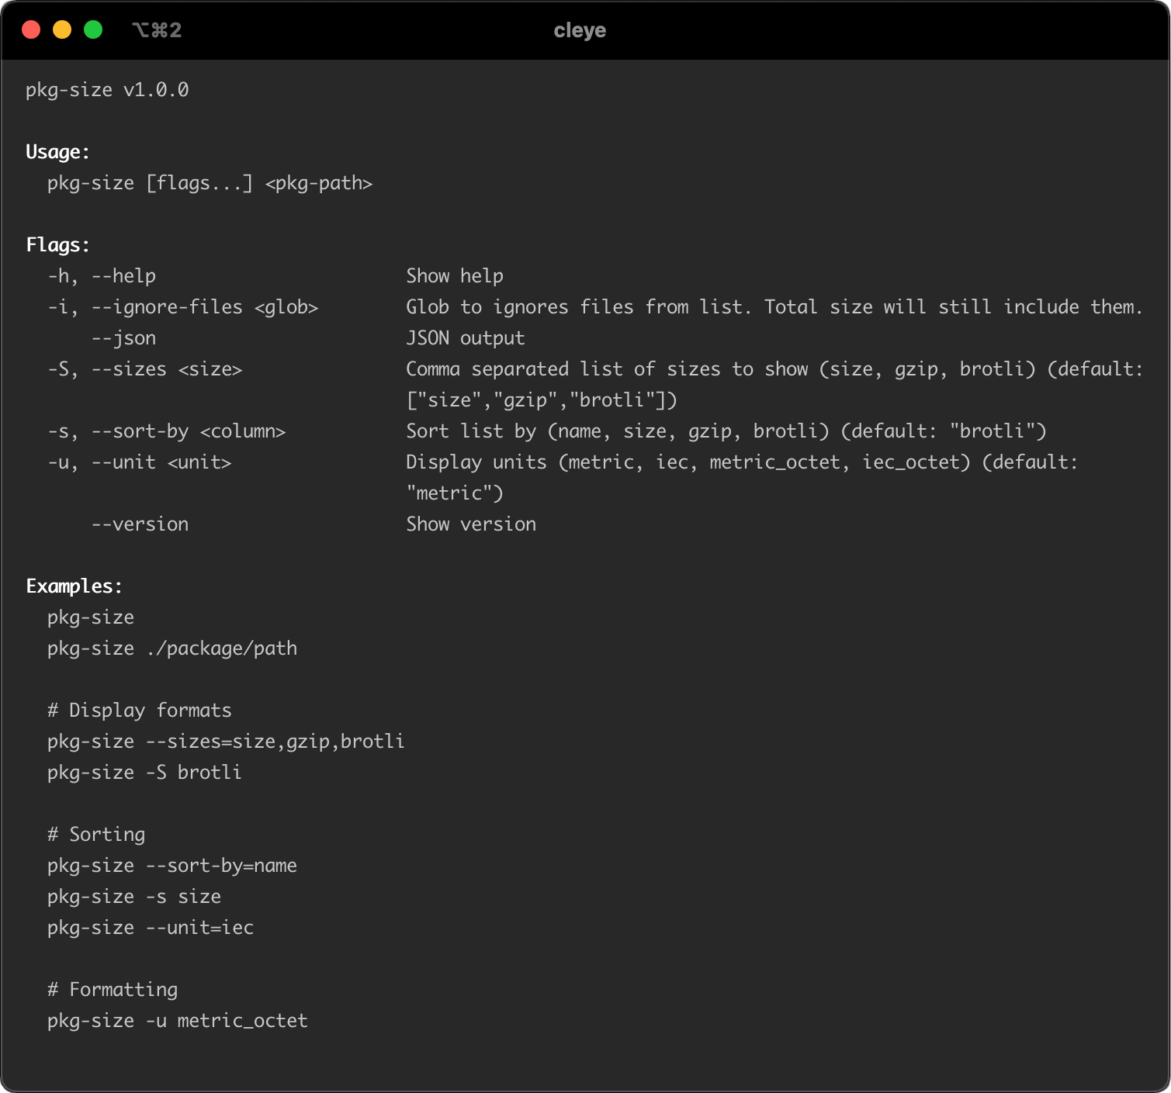Click the green zoom window button

pyautogui.click(x=93, y=30)
